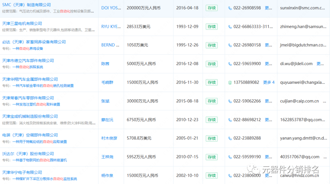This screenshot has height=184, width=330.
Task: Open legal representative 陈茜 profile
Action: [x=105, y=64]
